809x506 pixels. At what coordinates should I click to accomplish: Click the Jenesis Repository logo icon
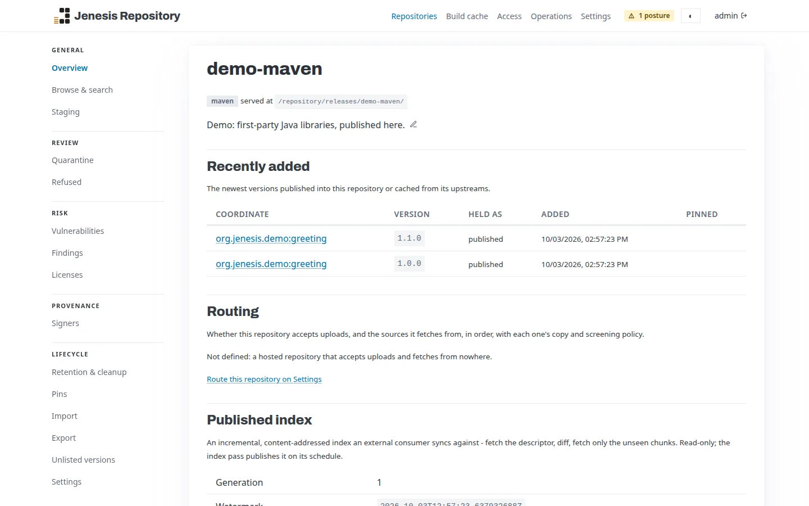tap(62, 16)
